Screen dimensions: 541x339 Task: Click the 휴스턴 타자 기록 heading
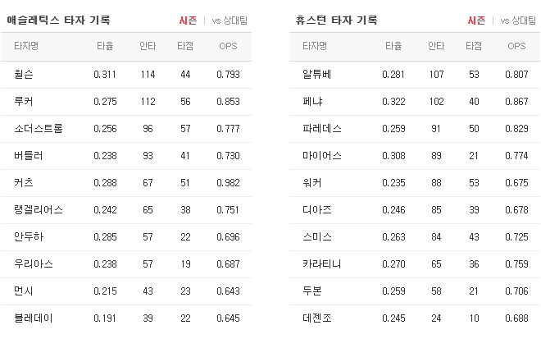[x=336, y=20]
